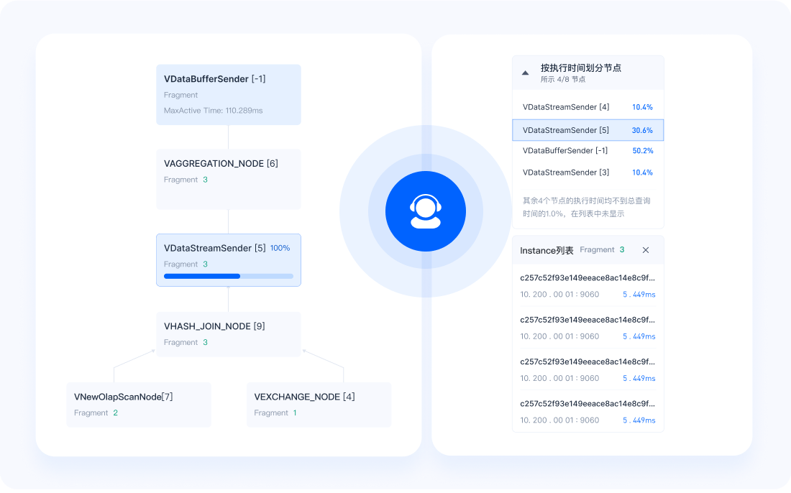Select the third instance in Instance list
The height and width of the screenshot is (493, 791).
coord(587,369)
